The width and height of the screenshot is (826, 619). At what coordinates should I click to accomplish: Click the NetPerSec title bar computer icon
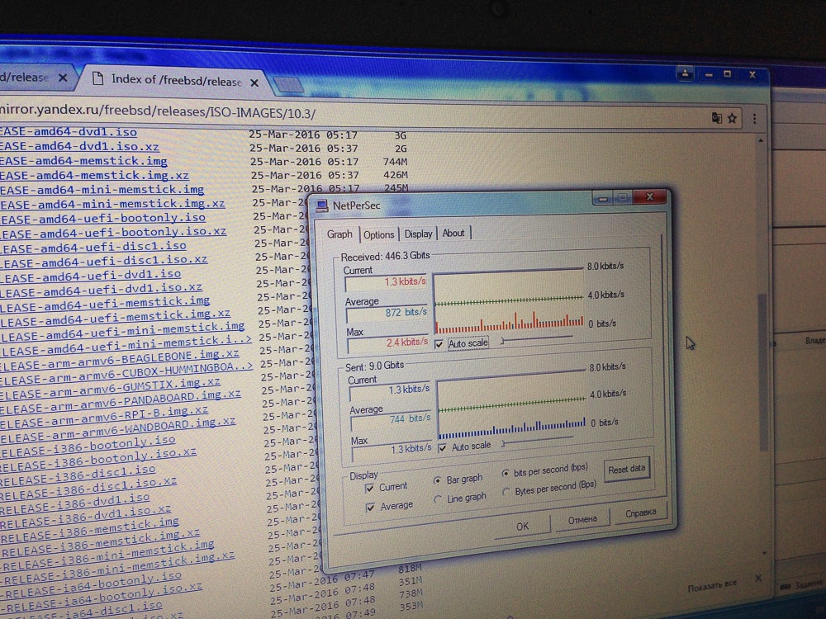[x=322, y=206]
